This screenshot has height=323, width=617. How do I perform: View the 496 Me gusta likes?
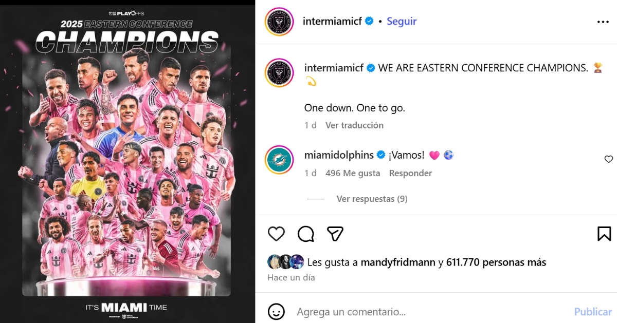click(x=353, y=173)
